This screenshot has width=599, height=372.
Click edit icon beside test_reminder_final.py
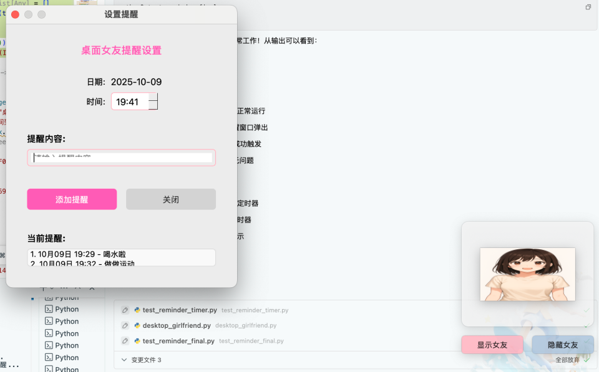click(x=125, y=341)
